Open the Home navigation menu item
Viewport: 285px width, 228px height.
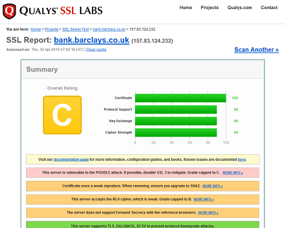tap(186, 7)
